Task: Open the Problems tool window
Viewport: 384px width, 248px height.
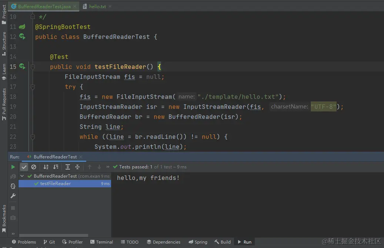Action: [24, 242]
